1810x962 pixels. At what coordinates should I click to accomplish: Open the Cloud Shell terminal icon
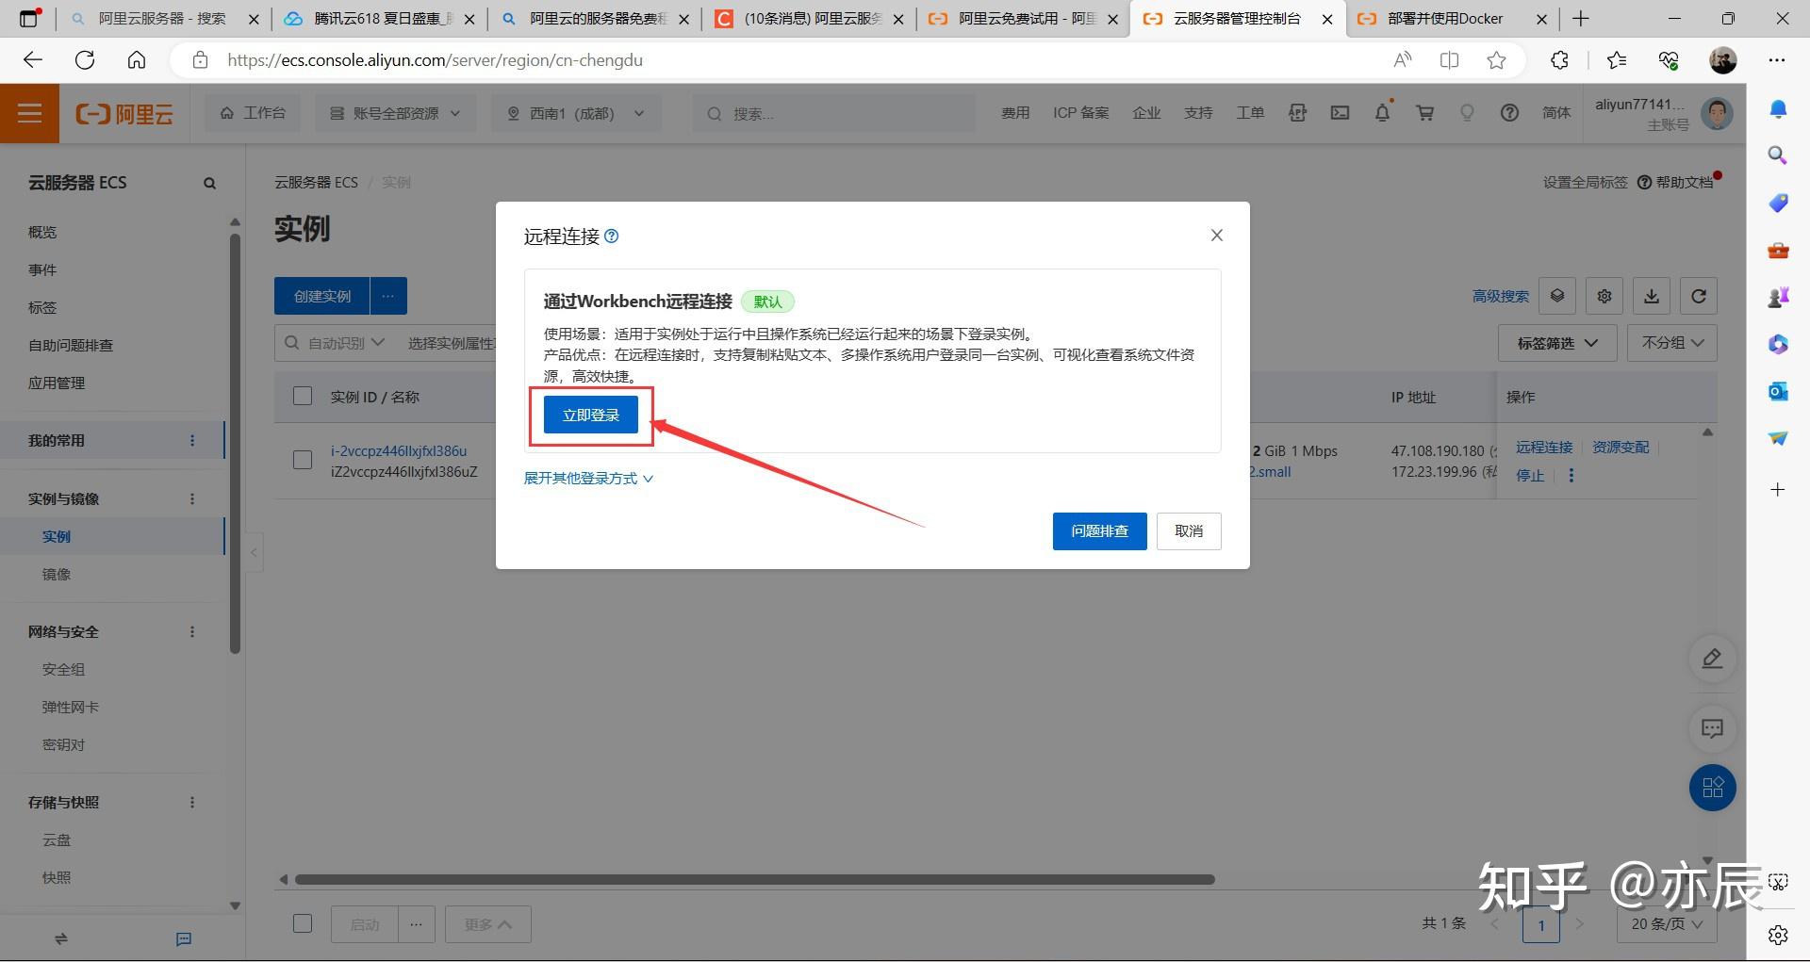tap(1340, 113)
